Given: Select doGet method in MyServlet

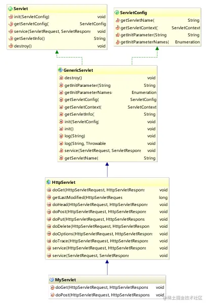Looking at the screenshot, I should coord(107,287).
